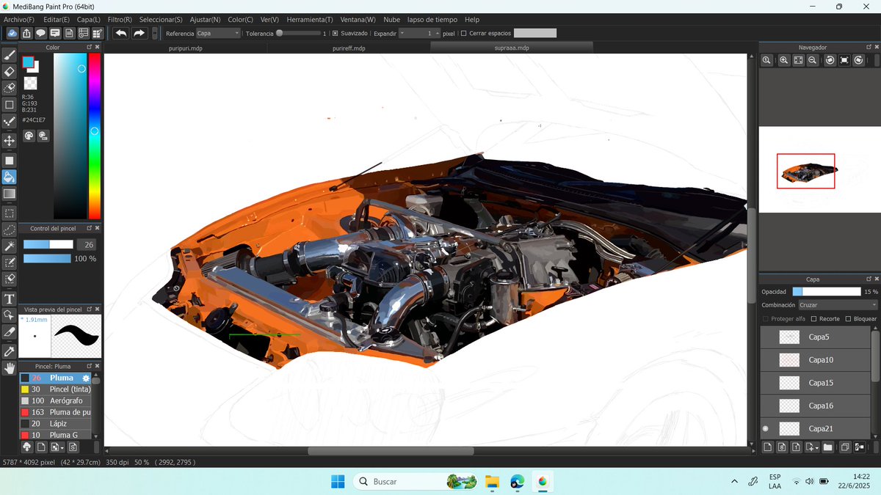881x495 pixels.
Task: Toggle visibility of Capa5 layer
Action: tap(766, 337)
